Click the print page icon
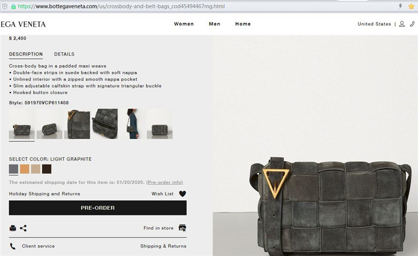This screenshot has width=418, height=256. [x=12, y=228]
